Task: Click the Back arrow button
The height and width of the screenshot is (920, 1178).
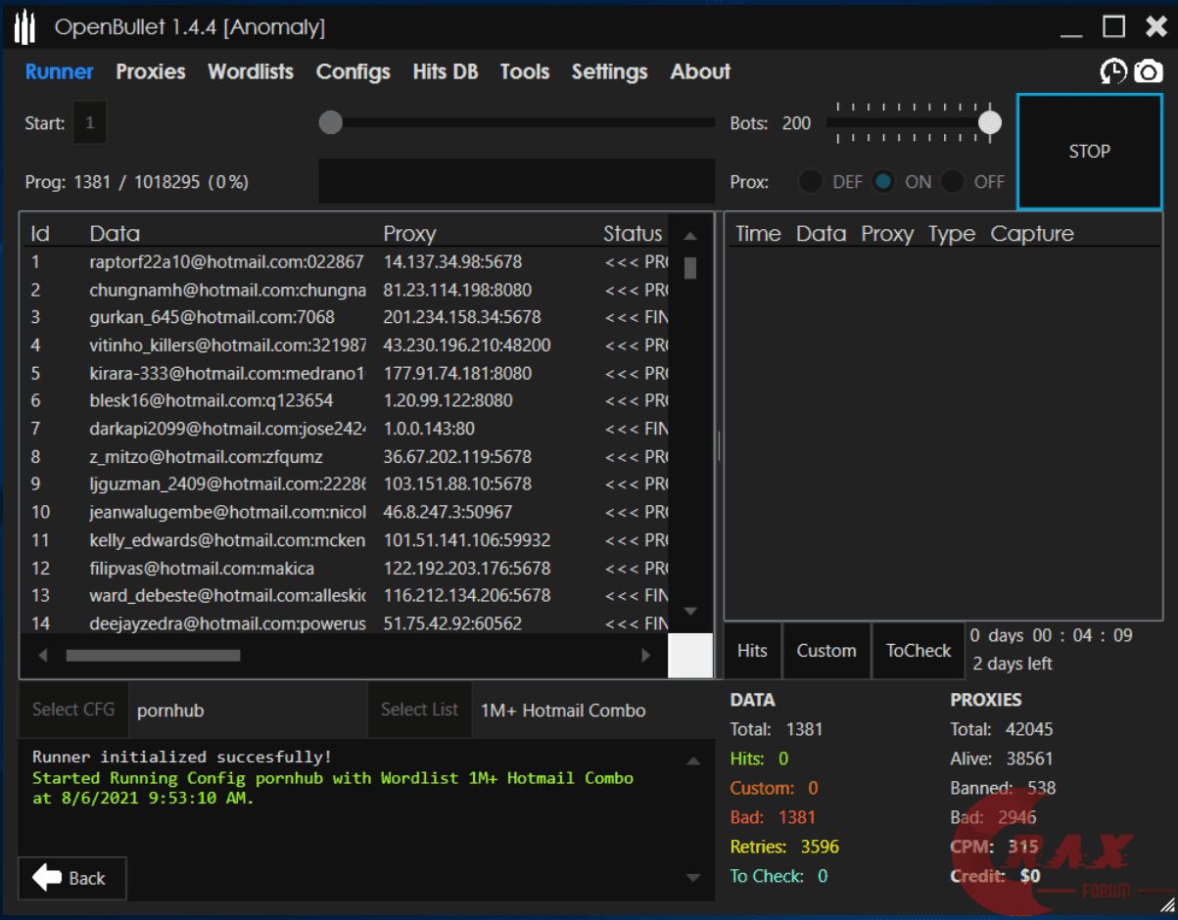Action: (x=71, y=878)
